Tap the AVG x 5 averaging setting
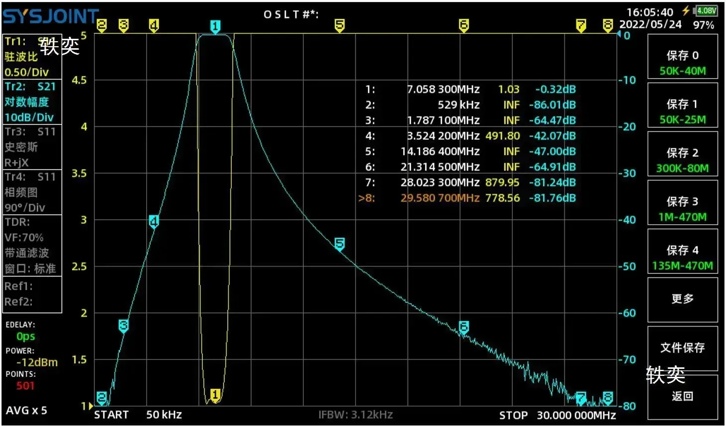Screen dimensions: 726x426 [x=26, y=411]
